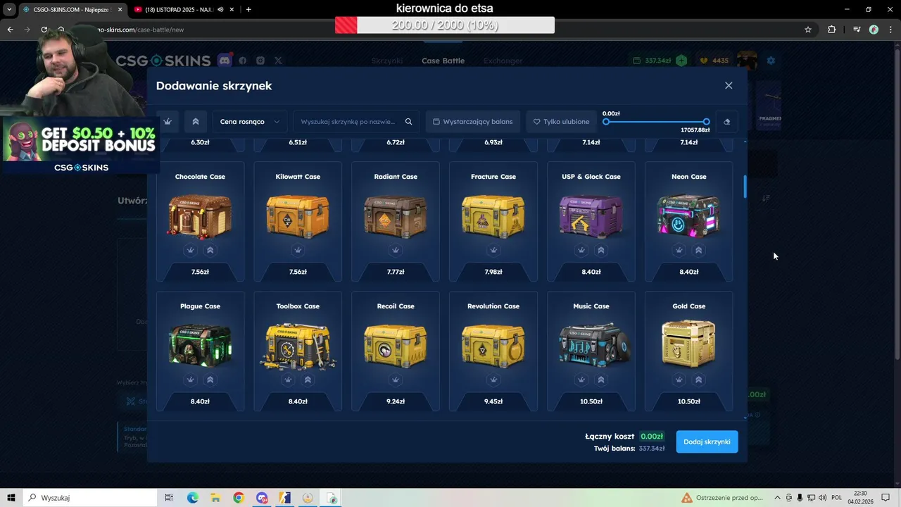Click crown badge under Fracture Case
This screenshot has height=507, width=901.
pos(493,250)
